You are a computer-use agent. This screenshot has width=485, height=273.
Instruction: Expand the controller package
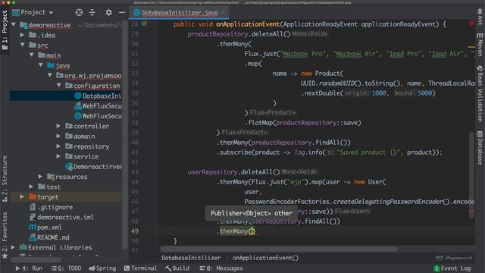coord(58,126)
